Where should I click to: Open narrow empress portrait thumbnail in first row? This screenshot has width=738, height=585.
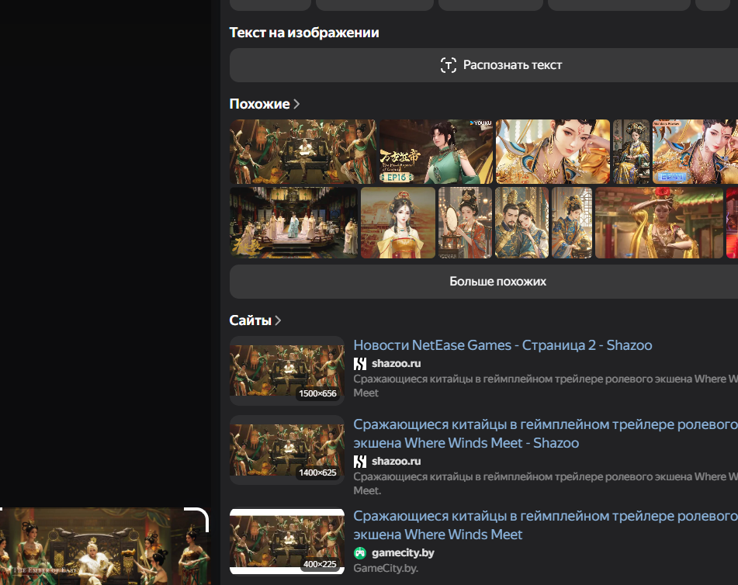pyautogui.click(x=631, y=151)
